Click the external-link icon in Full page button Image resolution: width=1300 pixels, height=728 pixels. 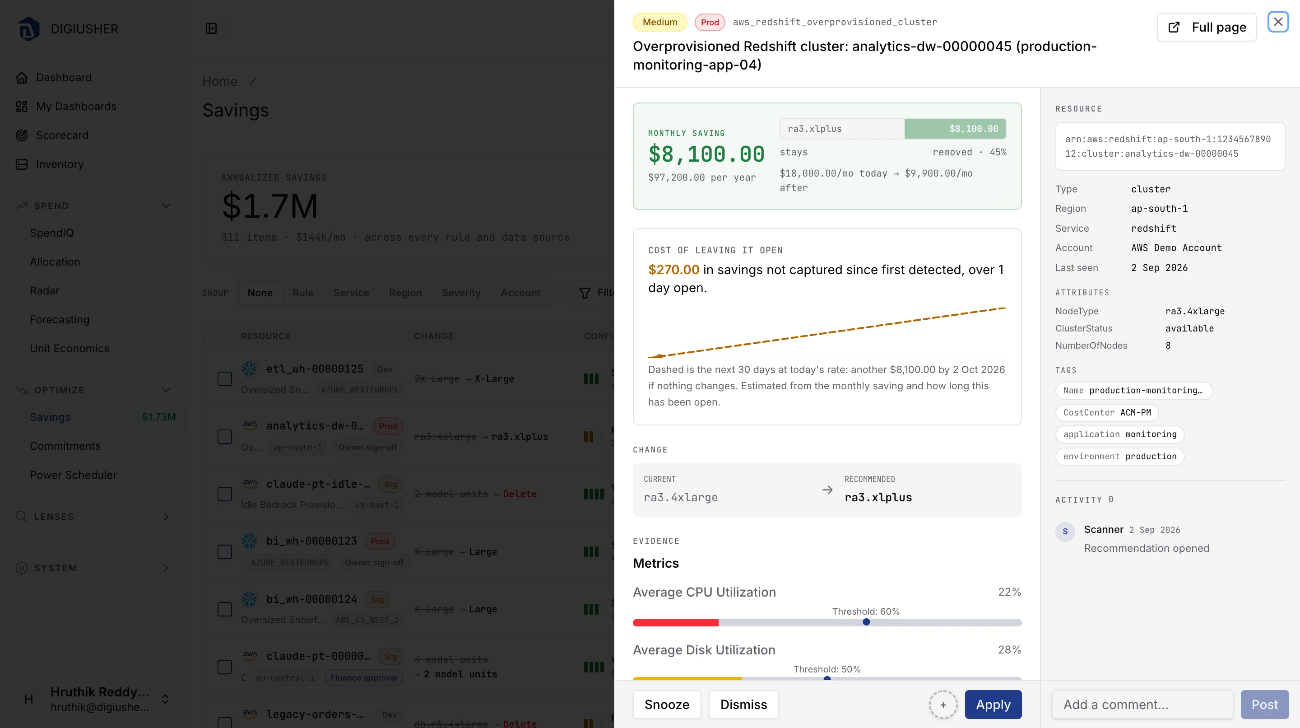pos(1174,27)
